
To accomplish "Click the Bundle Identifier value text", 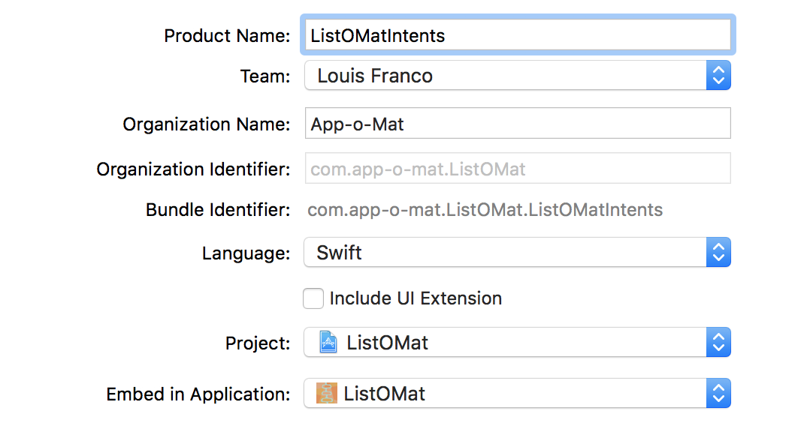I will click(x=485, y=210).
